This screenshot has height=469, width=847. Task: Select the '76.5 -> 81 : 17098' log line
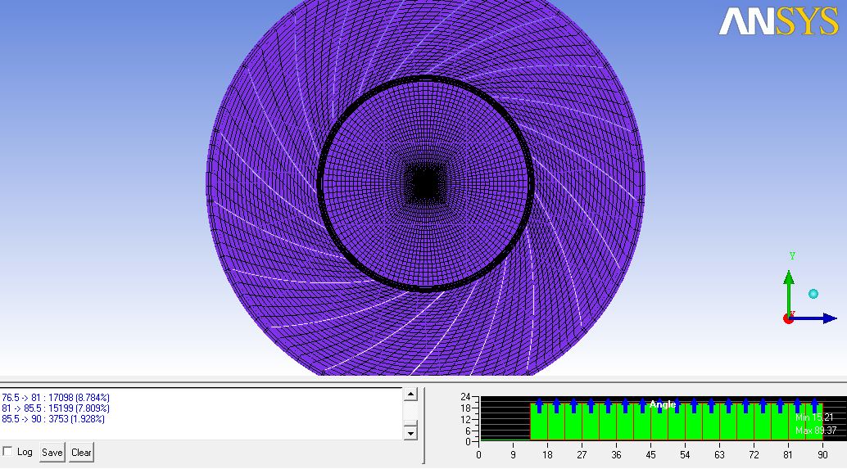pos(56,398)
